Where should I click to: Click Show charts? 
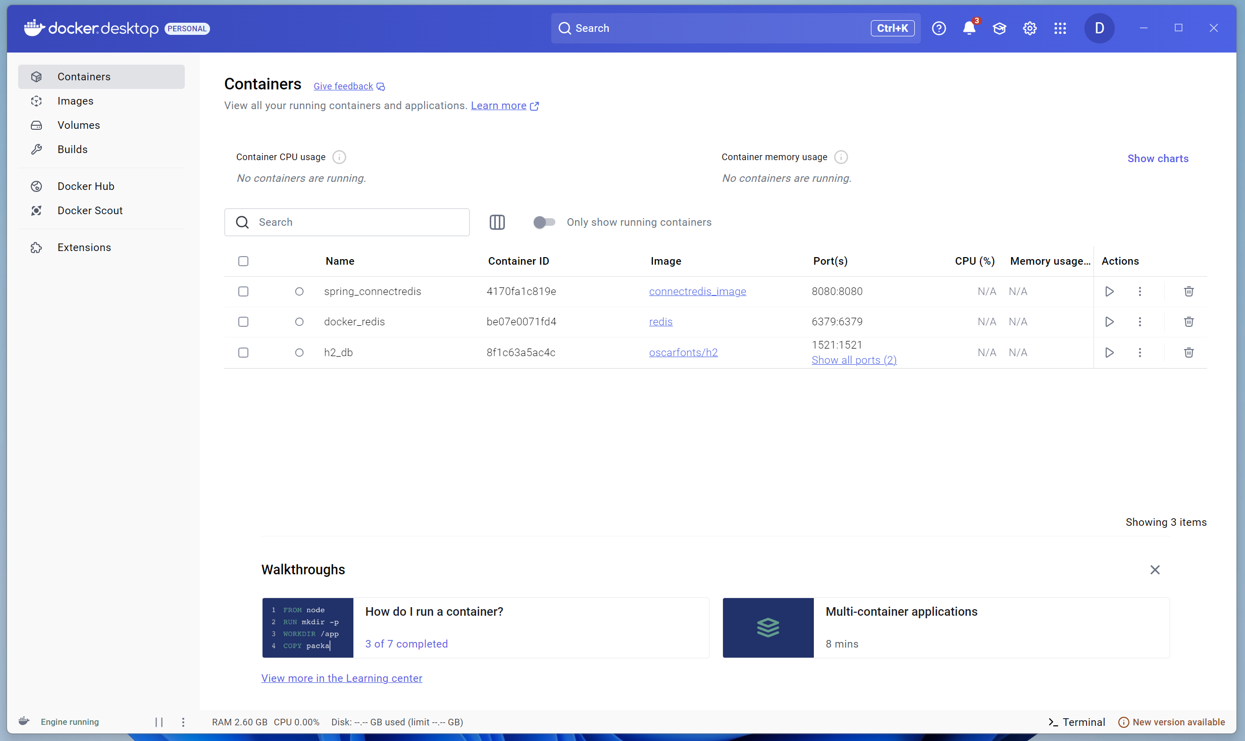click(1158, 159)
